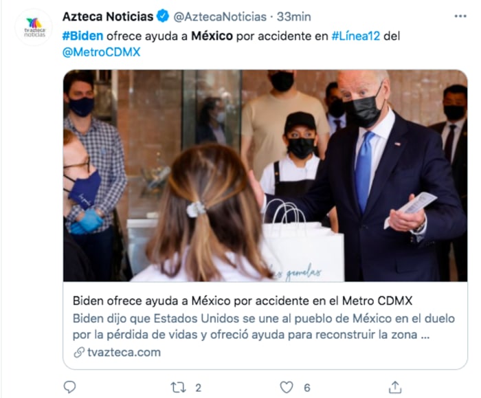Click the reply speech bubble icon
The image size is (481, 398).
coord(69,387)
